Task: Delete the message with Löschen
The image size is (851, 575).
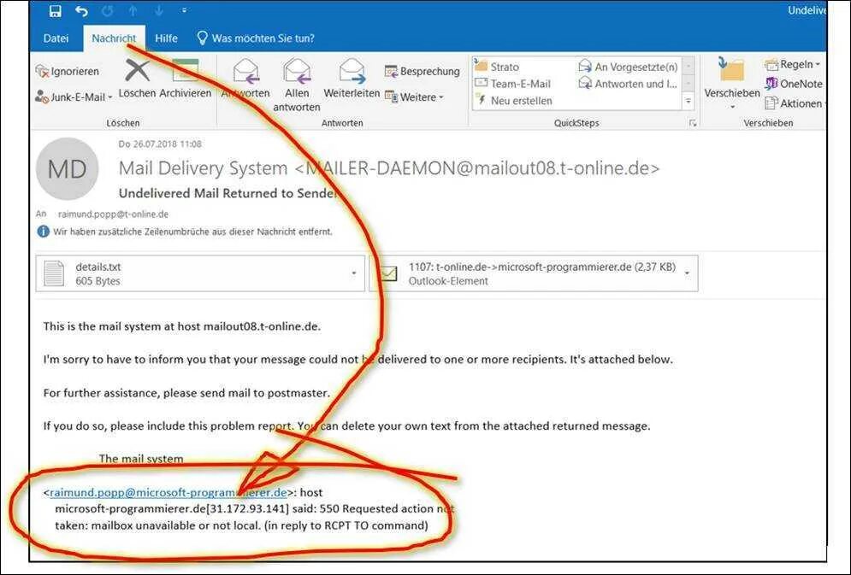Action: coord(138,79)
